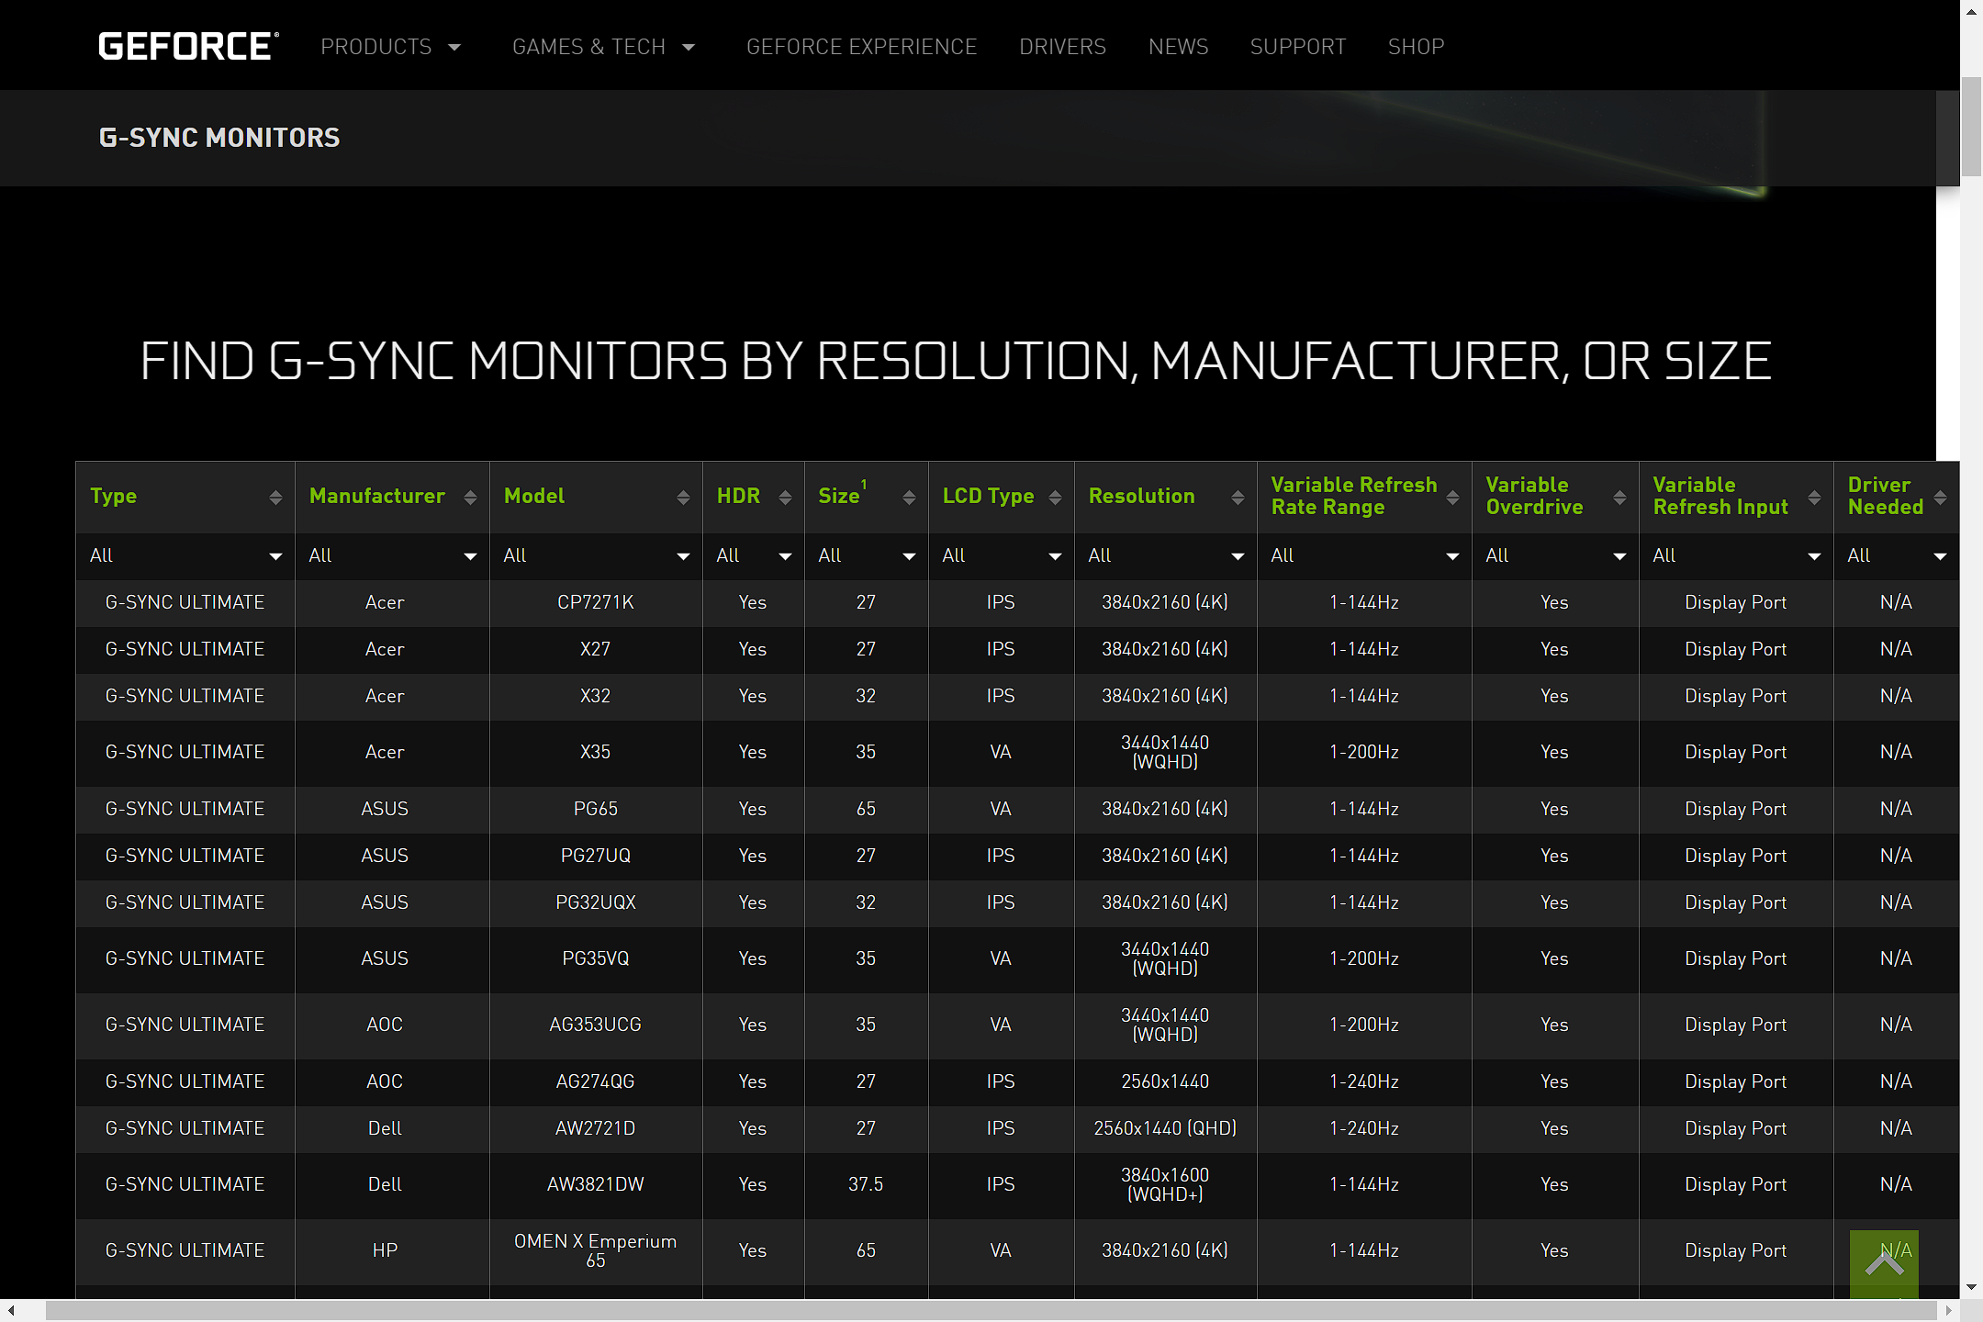
Task: Click the X32 model cell
Action: 596,696
